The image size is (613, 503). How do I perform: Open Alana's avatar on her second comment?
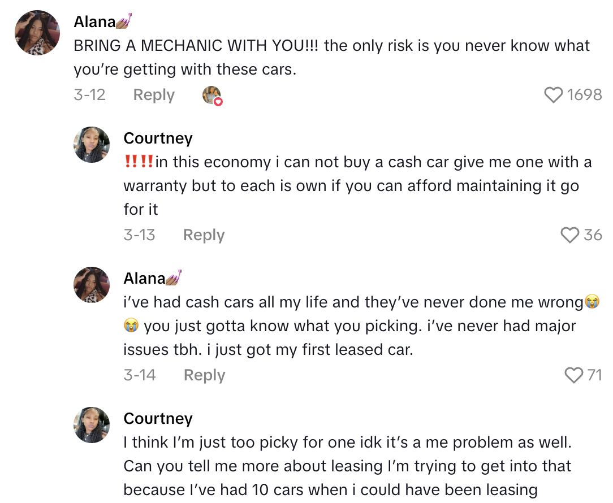91,285
